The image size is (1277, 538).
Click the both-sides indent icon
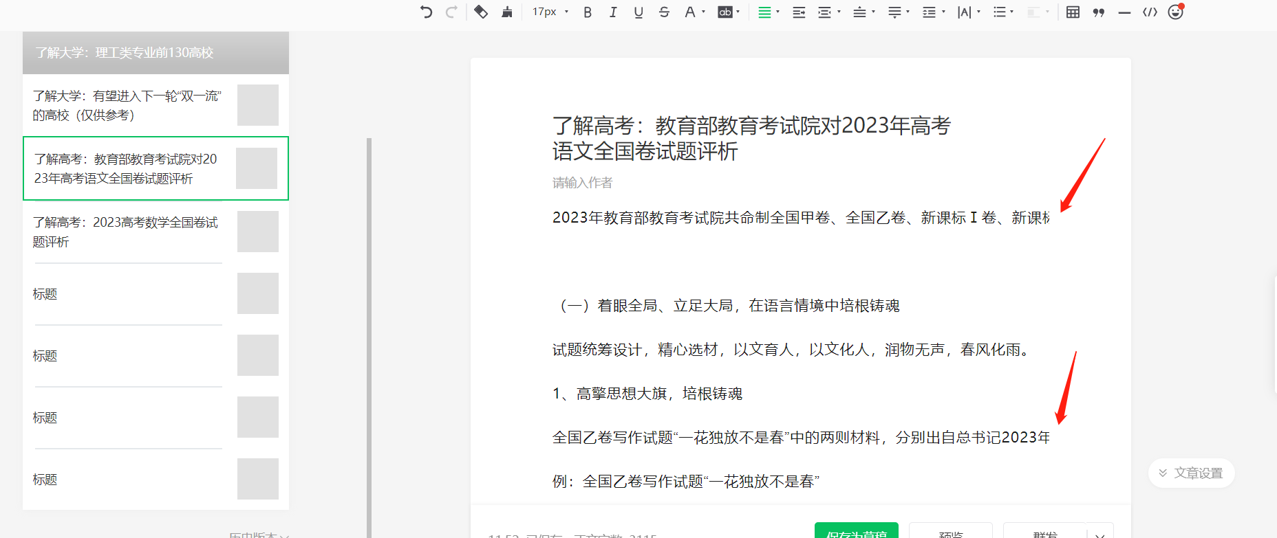click(824, 12)
